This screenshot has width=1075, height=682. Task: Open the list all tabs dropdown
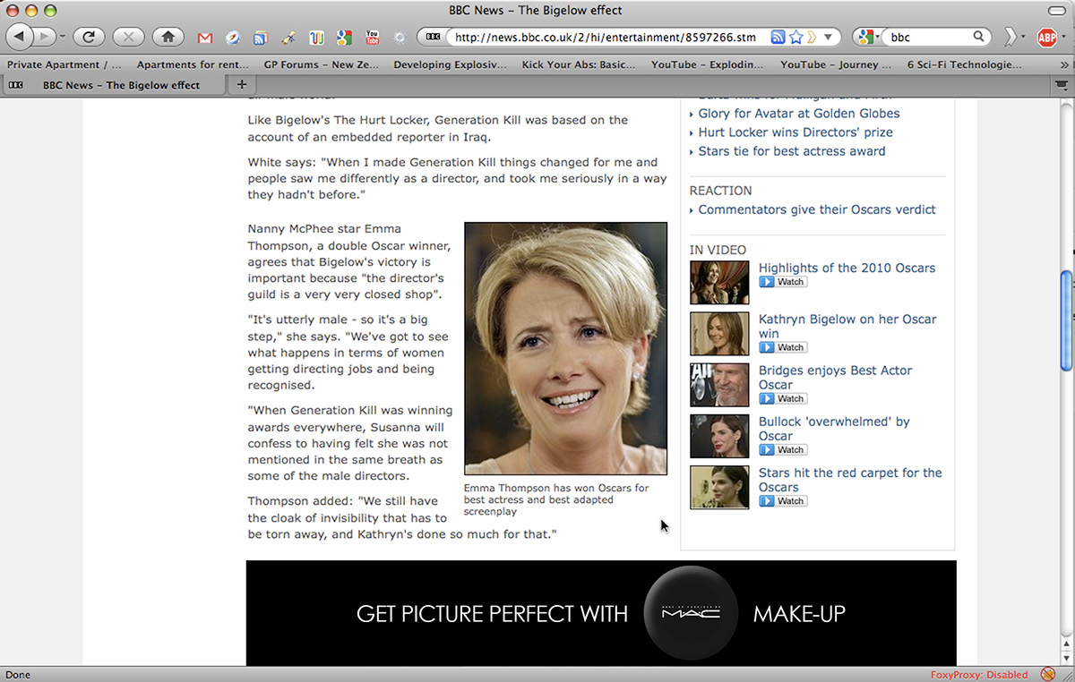click(1062, 85)
